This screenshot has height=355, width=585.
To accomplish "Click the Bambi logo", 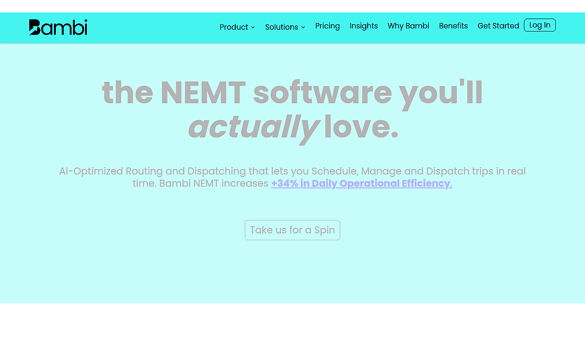I will [x=58, y=27].
